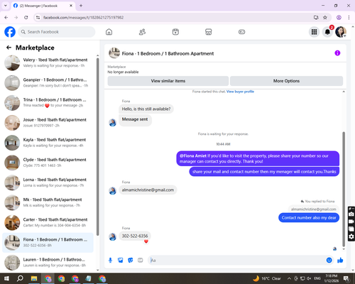The image size is (355, 284).
Task: Show hidden system tray icons chevron
Action: 289,278
